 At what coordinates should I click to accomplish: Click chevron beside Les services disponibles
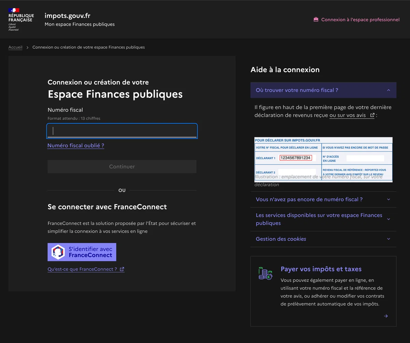pyautogui.click(x=388, y=219)
